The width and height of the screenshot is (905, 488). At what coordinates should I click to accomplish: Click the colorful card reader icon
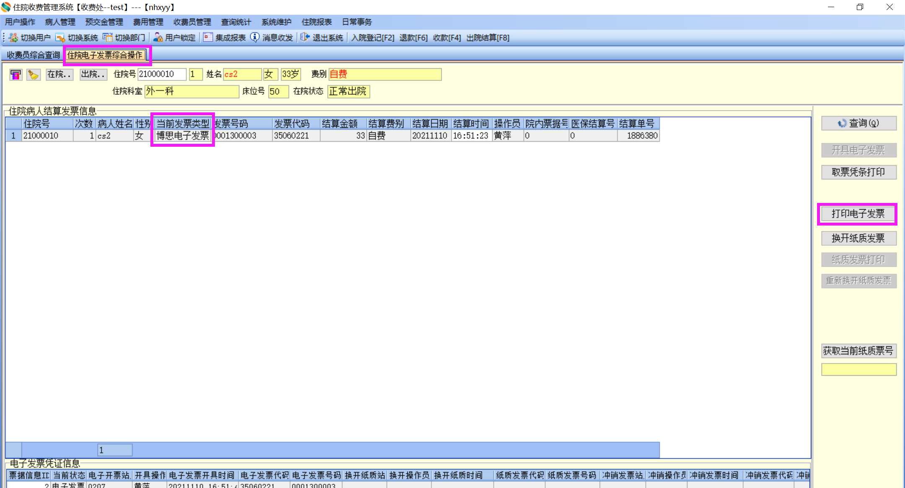point(16,75)
